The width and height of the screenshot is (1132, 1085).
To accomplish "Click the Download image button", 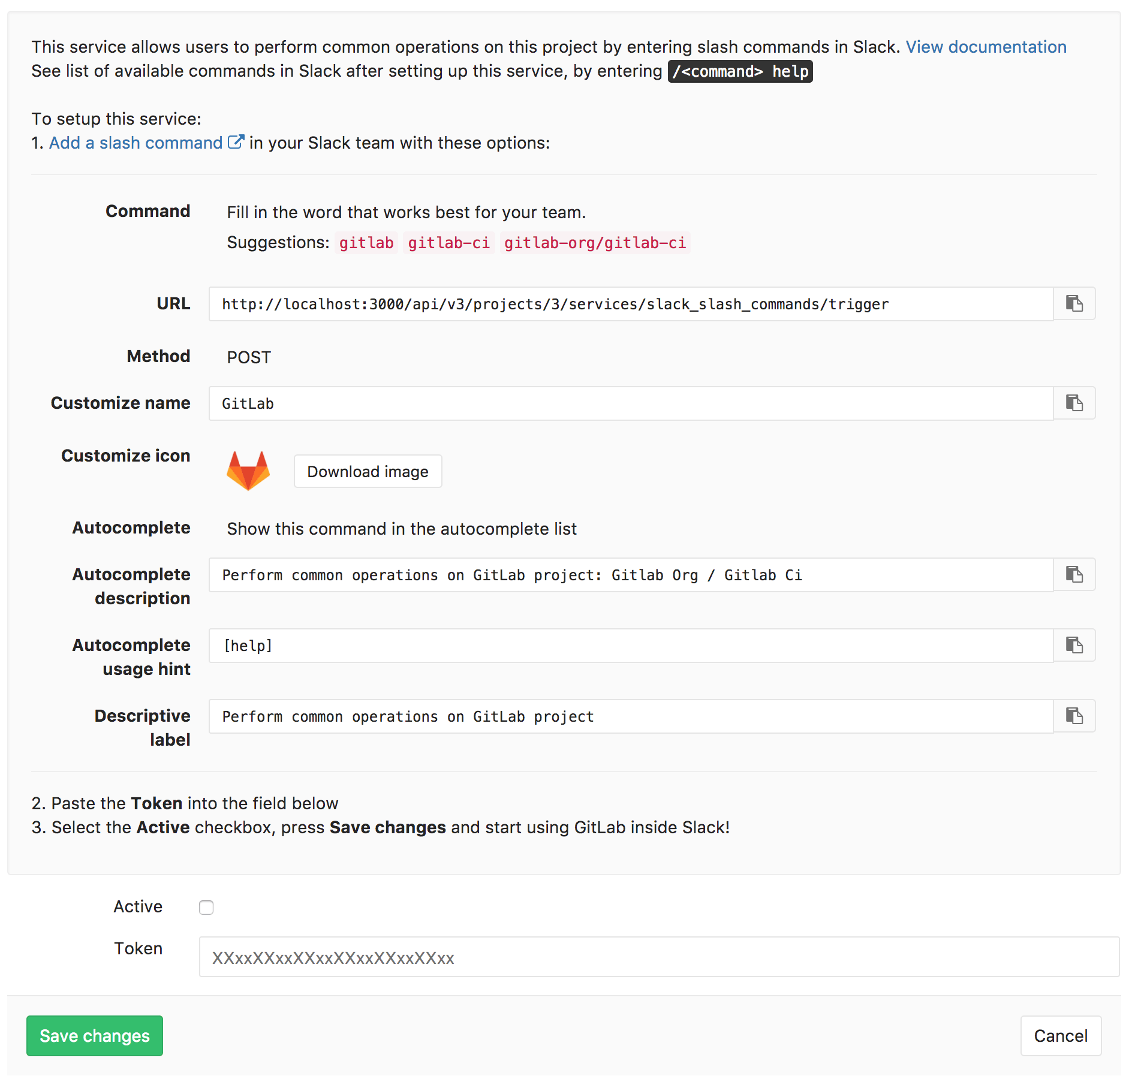I will (368, 471).
